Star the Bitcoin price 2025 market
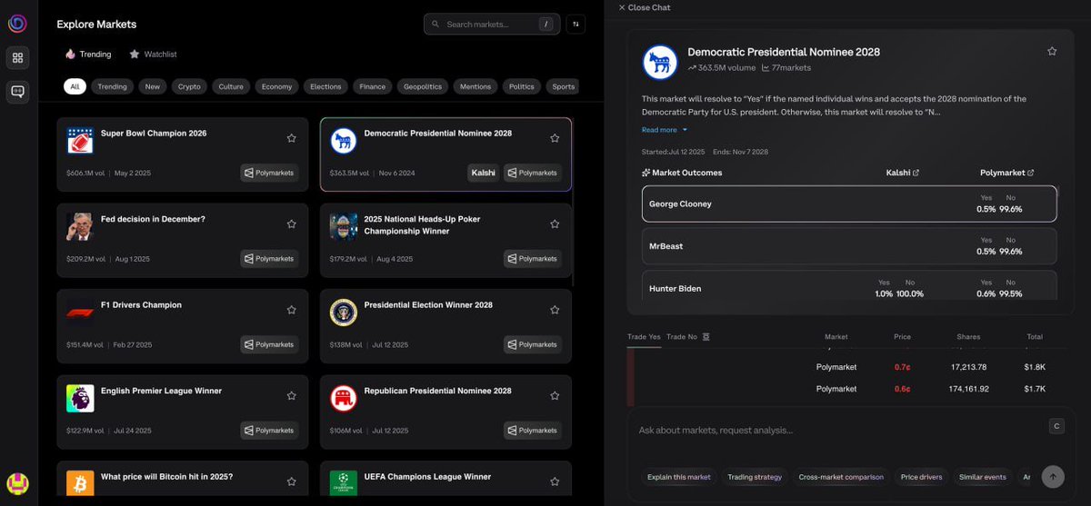The height and width of the screenshot is (506, 1091). [291, 481]
